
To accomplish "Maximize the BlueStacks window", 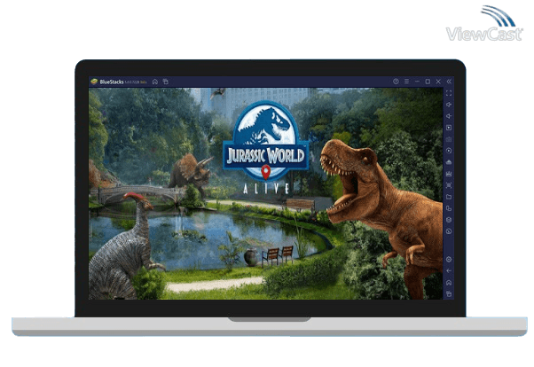I will point(428,82).
